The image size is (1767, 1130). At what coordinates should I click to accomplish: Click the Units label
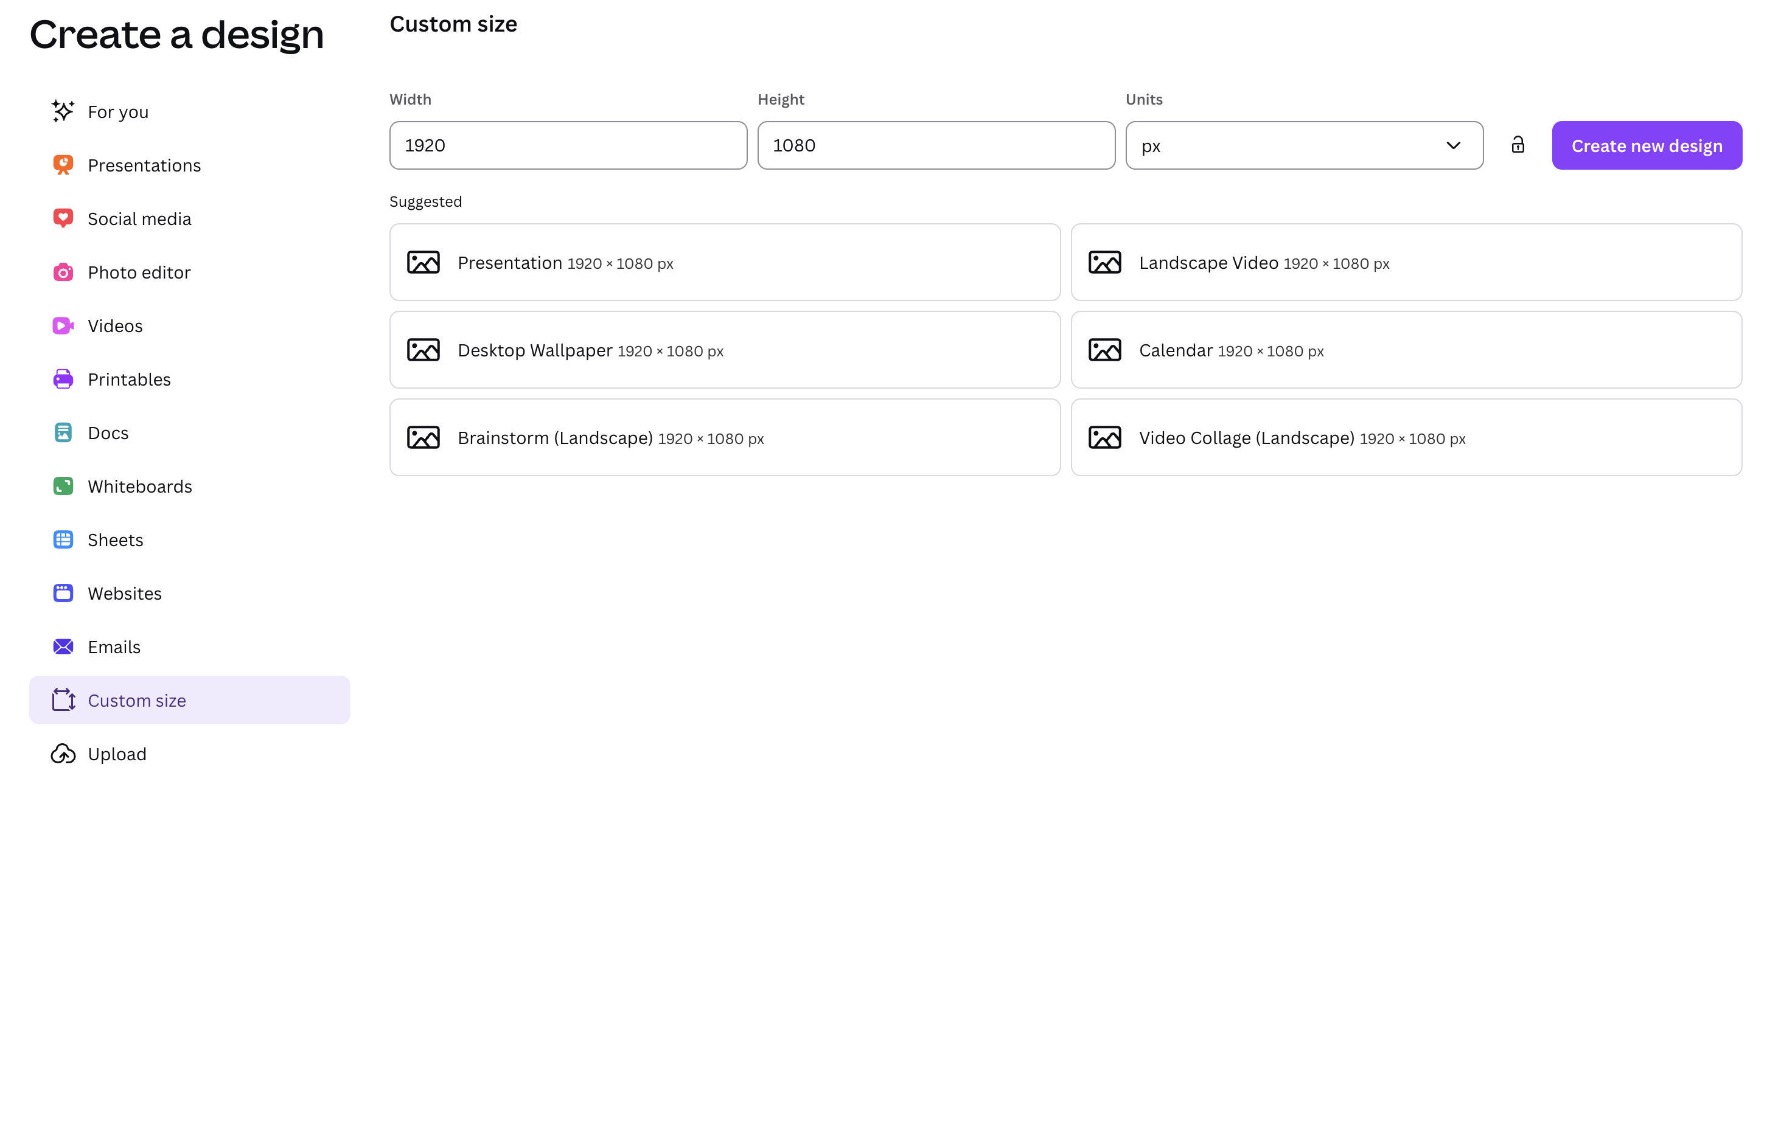[1144, 99]
